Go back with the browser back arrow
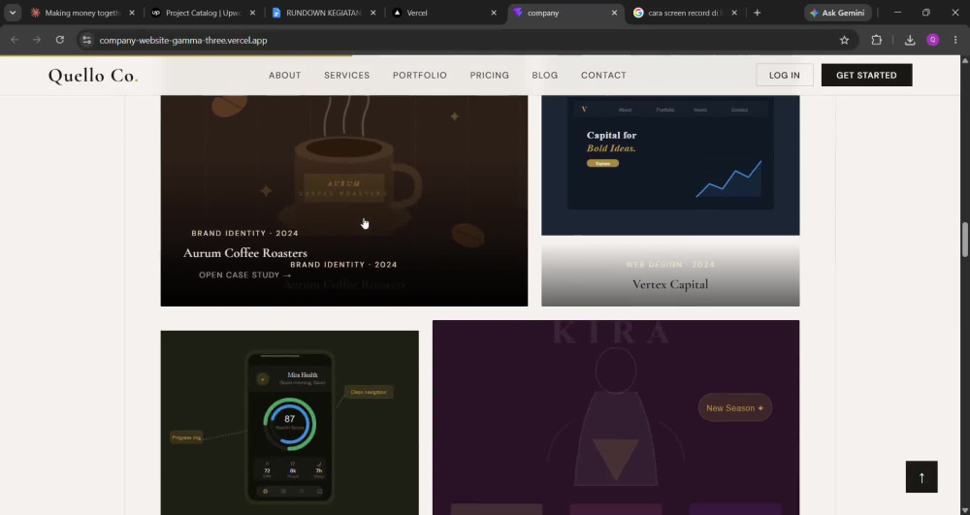Image resolution: width=970 pixels, height=515 pixels. tap(15, 40)
